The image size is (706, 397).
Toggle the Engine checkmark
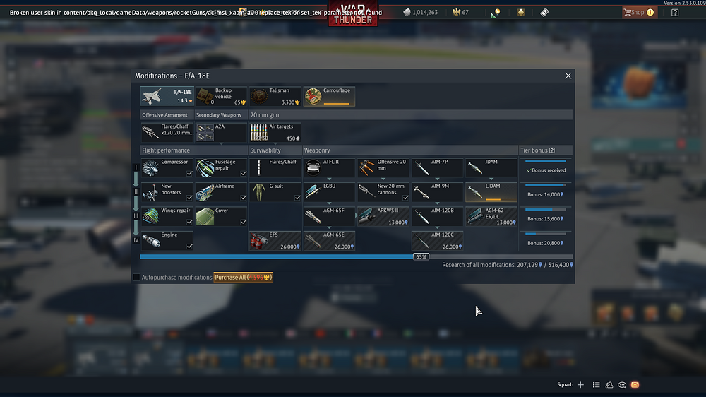pyautogui.click(x=189, y=247)
